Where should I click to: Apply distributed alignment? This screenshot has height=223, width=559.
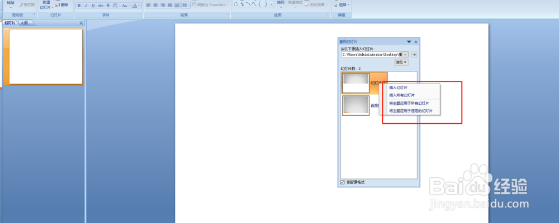tap(177, 5)
